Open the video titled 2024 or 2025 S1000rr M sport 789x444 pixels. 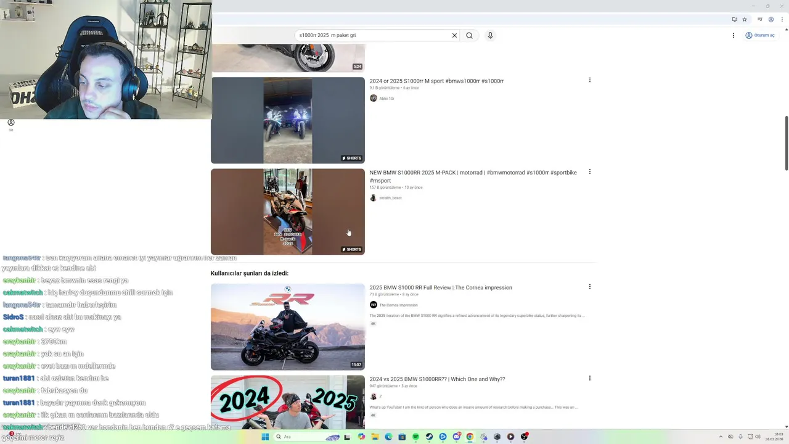(436, 81)
